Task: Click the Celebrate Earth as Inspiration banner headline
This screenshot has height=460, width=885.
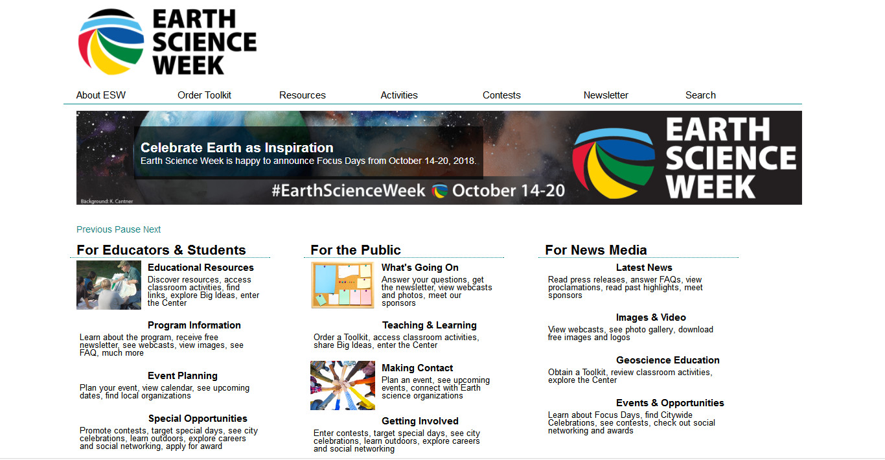Action: point(237,148)
